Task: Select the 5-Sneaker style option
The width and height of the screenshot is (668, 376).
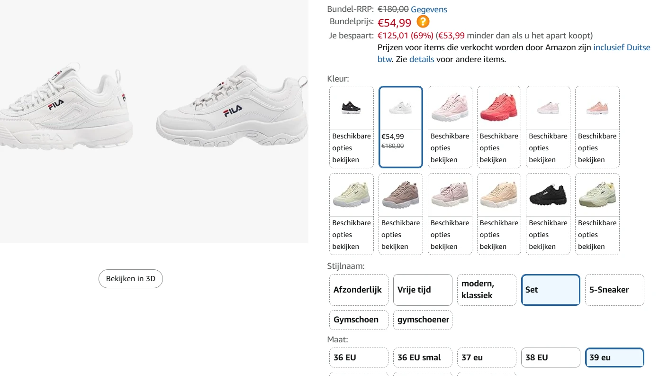Action: pyautogui.click(x=614, y=290)
